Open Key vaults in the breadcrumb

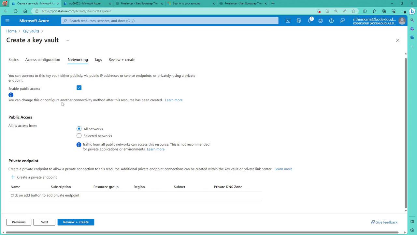(31, 31)
